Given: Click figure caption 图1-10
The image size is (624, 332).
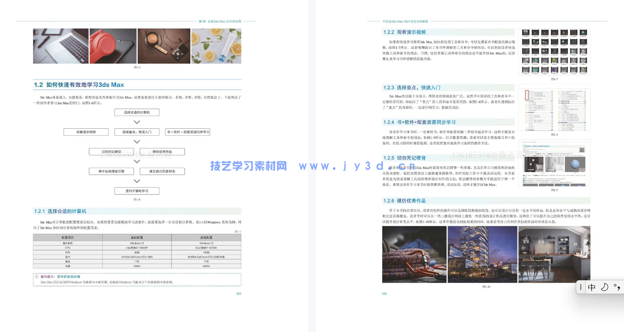Looking at the screenshot, I should click(x=487, y=287).
